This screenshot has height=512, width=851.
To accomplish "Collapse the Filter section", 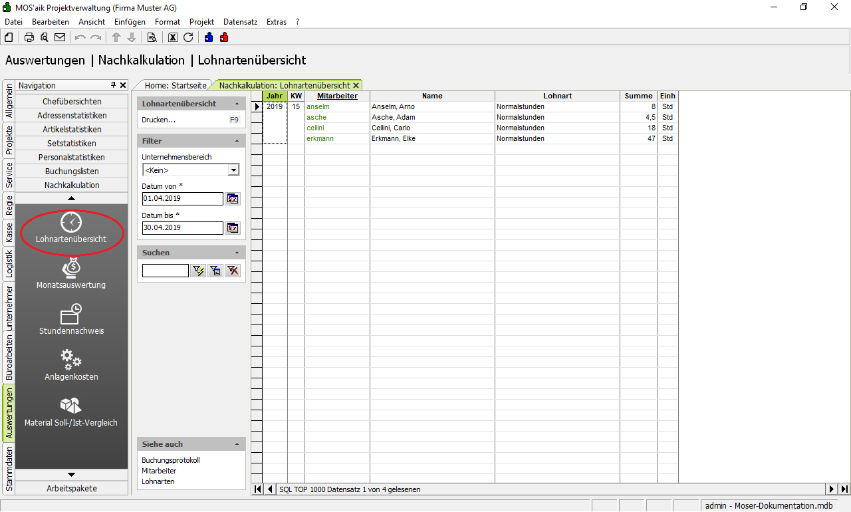I will coord(237,141).
